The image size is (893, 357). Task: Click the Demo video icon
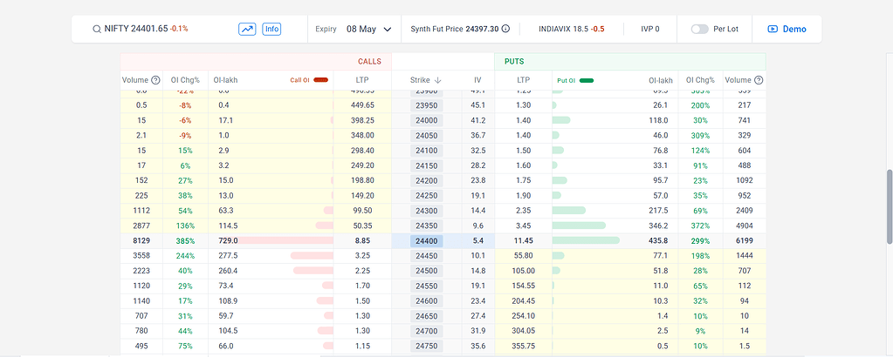click(x=773, y=29)
